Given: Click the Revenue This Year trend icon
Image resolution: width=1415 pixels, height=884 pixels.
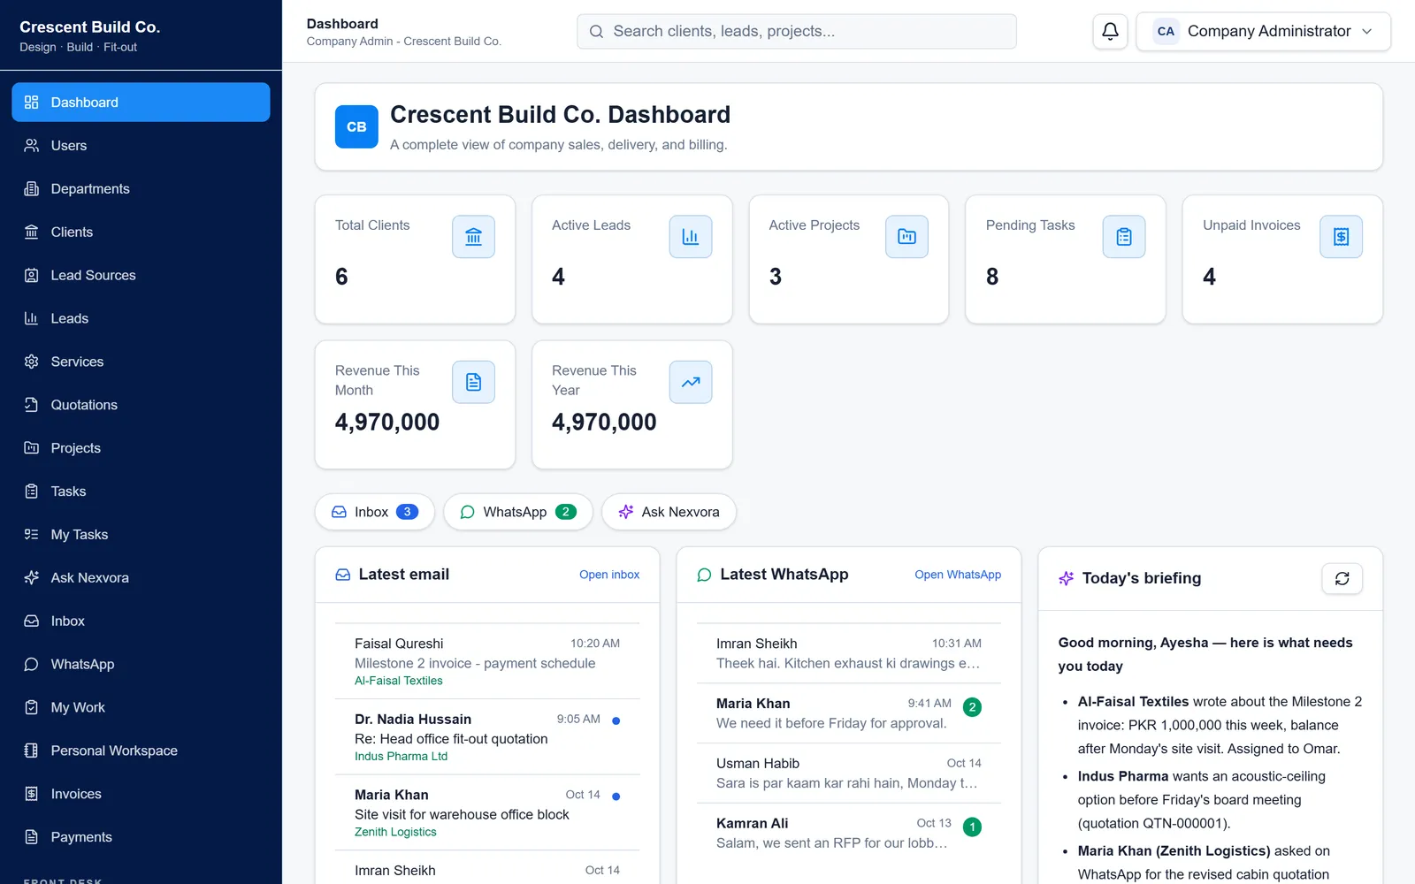Looking at the screenshot, I should [691, 382].
